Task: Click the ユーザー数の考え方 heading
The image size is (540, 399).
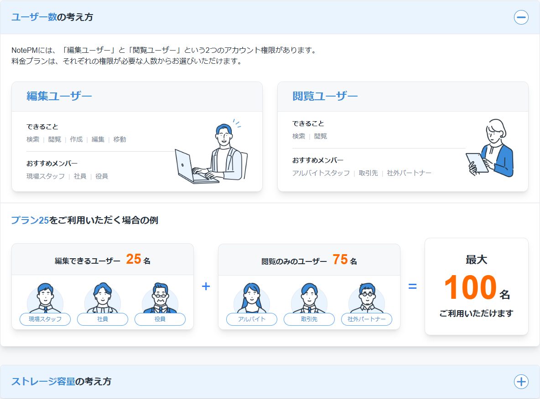Action: coord(52,17)
